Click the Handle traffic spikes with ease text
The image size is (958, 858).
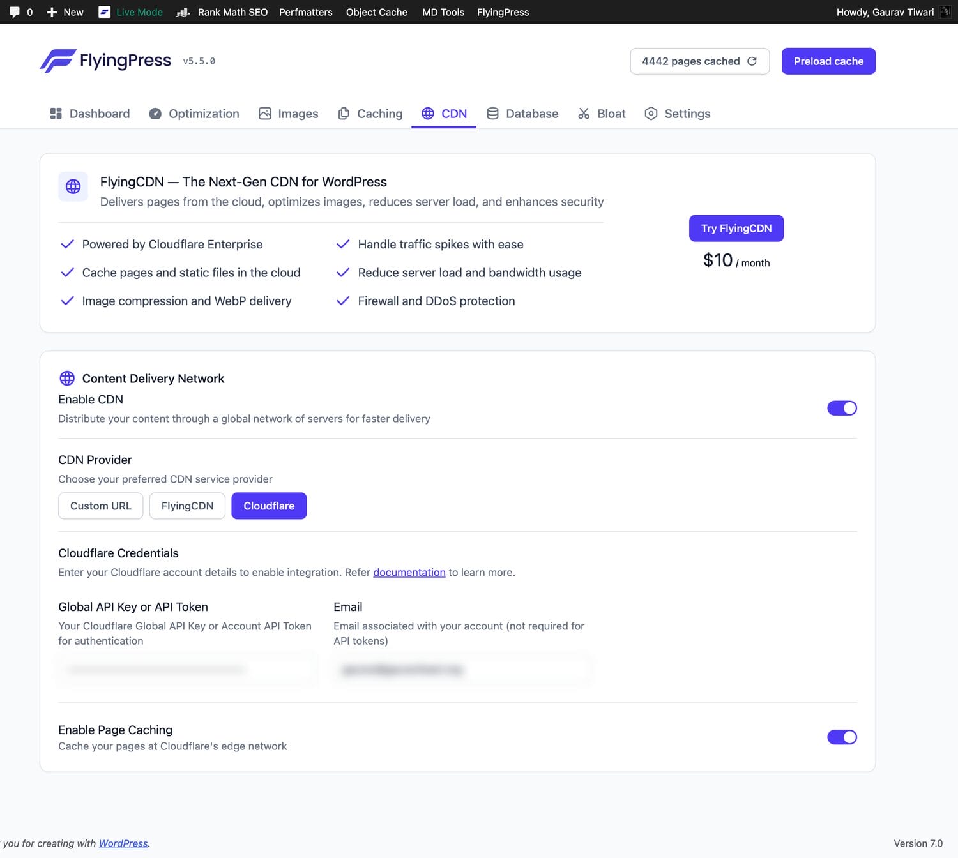(x=441, y=245)
